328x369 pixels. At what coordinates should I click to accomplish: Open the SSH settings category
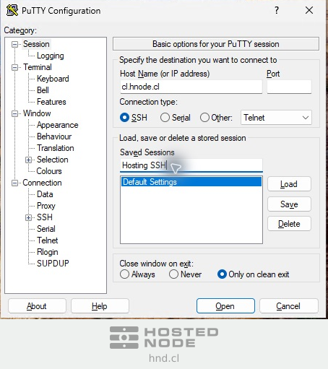pos(45,217)
